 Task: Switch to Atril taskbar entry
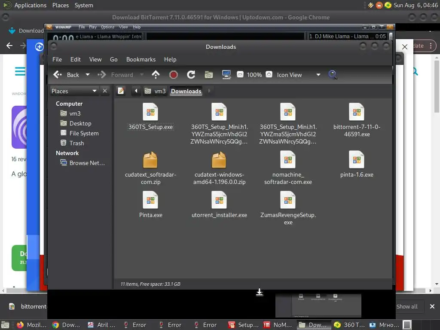101,325
